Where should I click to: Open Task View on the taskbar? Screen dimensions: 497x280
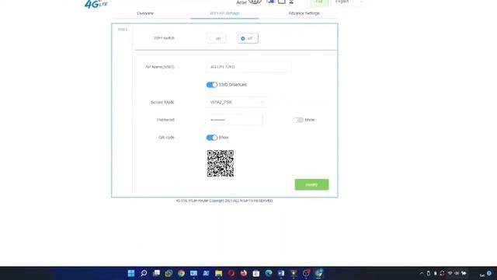click(156, 273)
